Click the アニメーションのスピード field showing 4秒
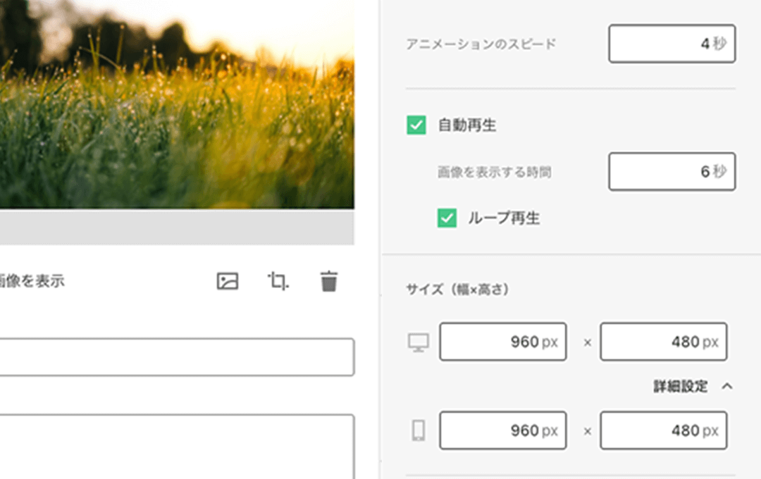 click(x=672, y=44)
